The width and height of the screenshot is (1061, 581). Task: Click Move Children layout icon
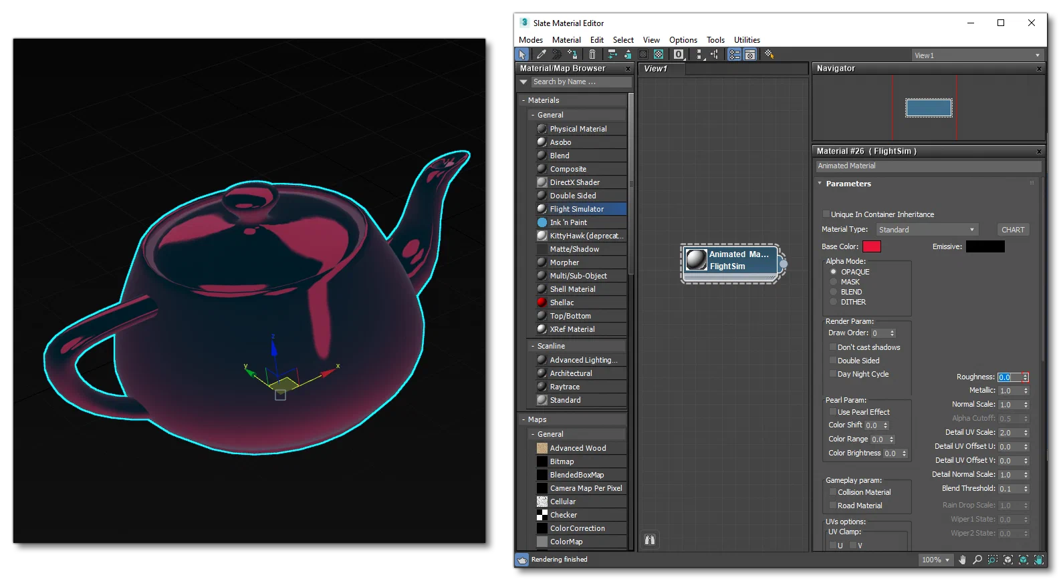point(612,55)
